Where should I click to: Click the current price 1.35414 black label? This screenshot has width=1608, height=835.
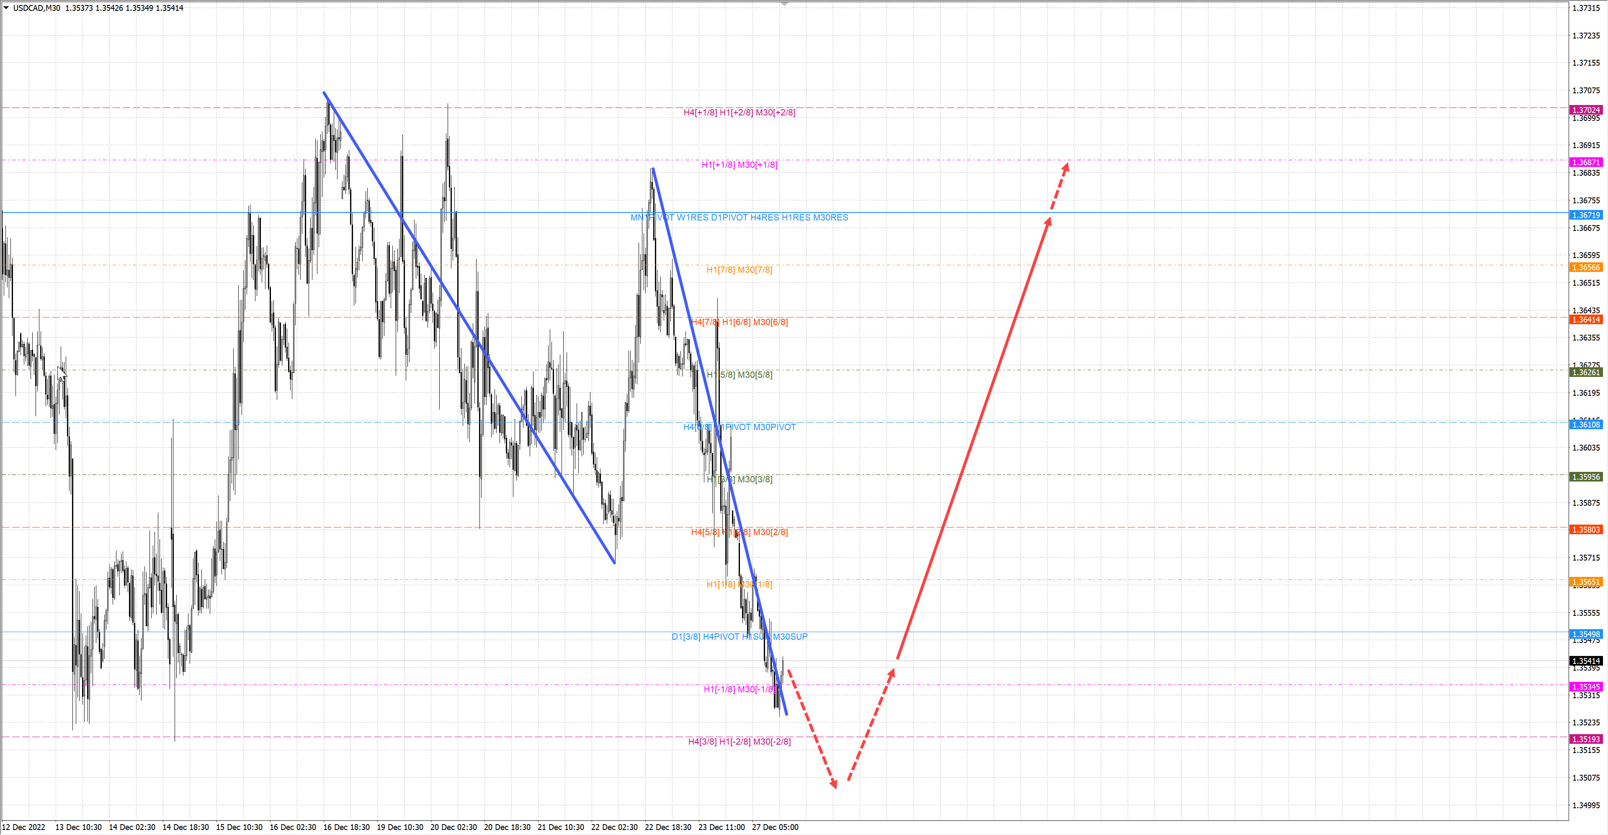click(1585, 661)
